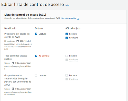Enable authenticated users ACL Lectura checkbox
Image resolution: width=128 pixels, height=101 pixels.
tap(67, 75)
